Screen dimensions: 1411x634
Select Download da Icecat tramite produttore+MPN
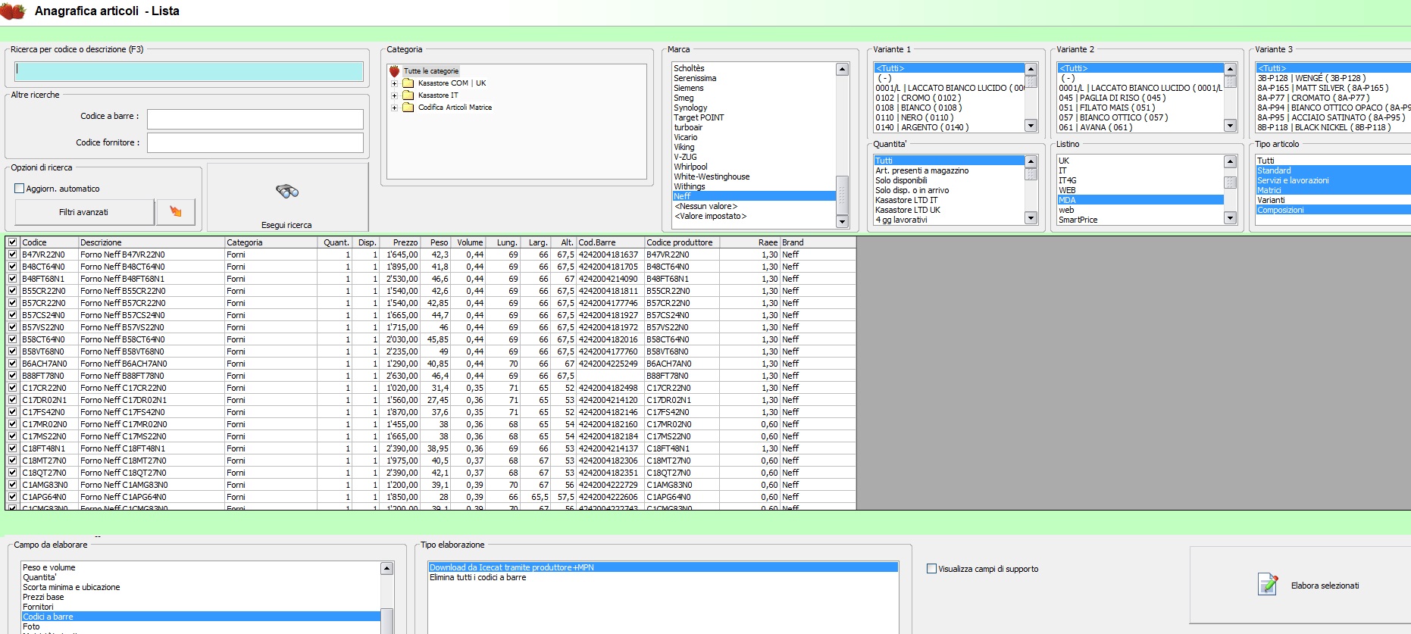coord(663,567)
